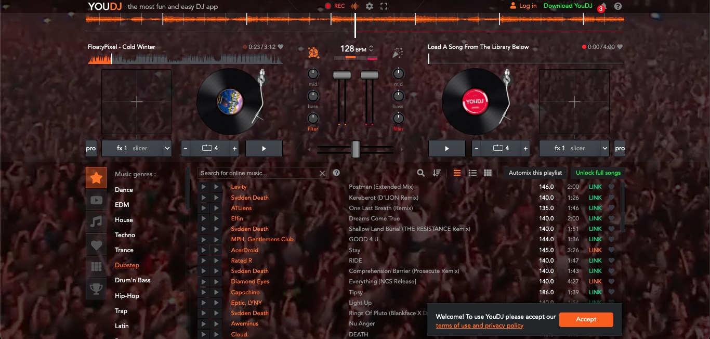Screen dimensions: 710x339
Task: Open left deck fx 1 slicer dropdown
Action: [137, 148]
